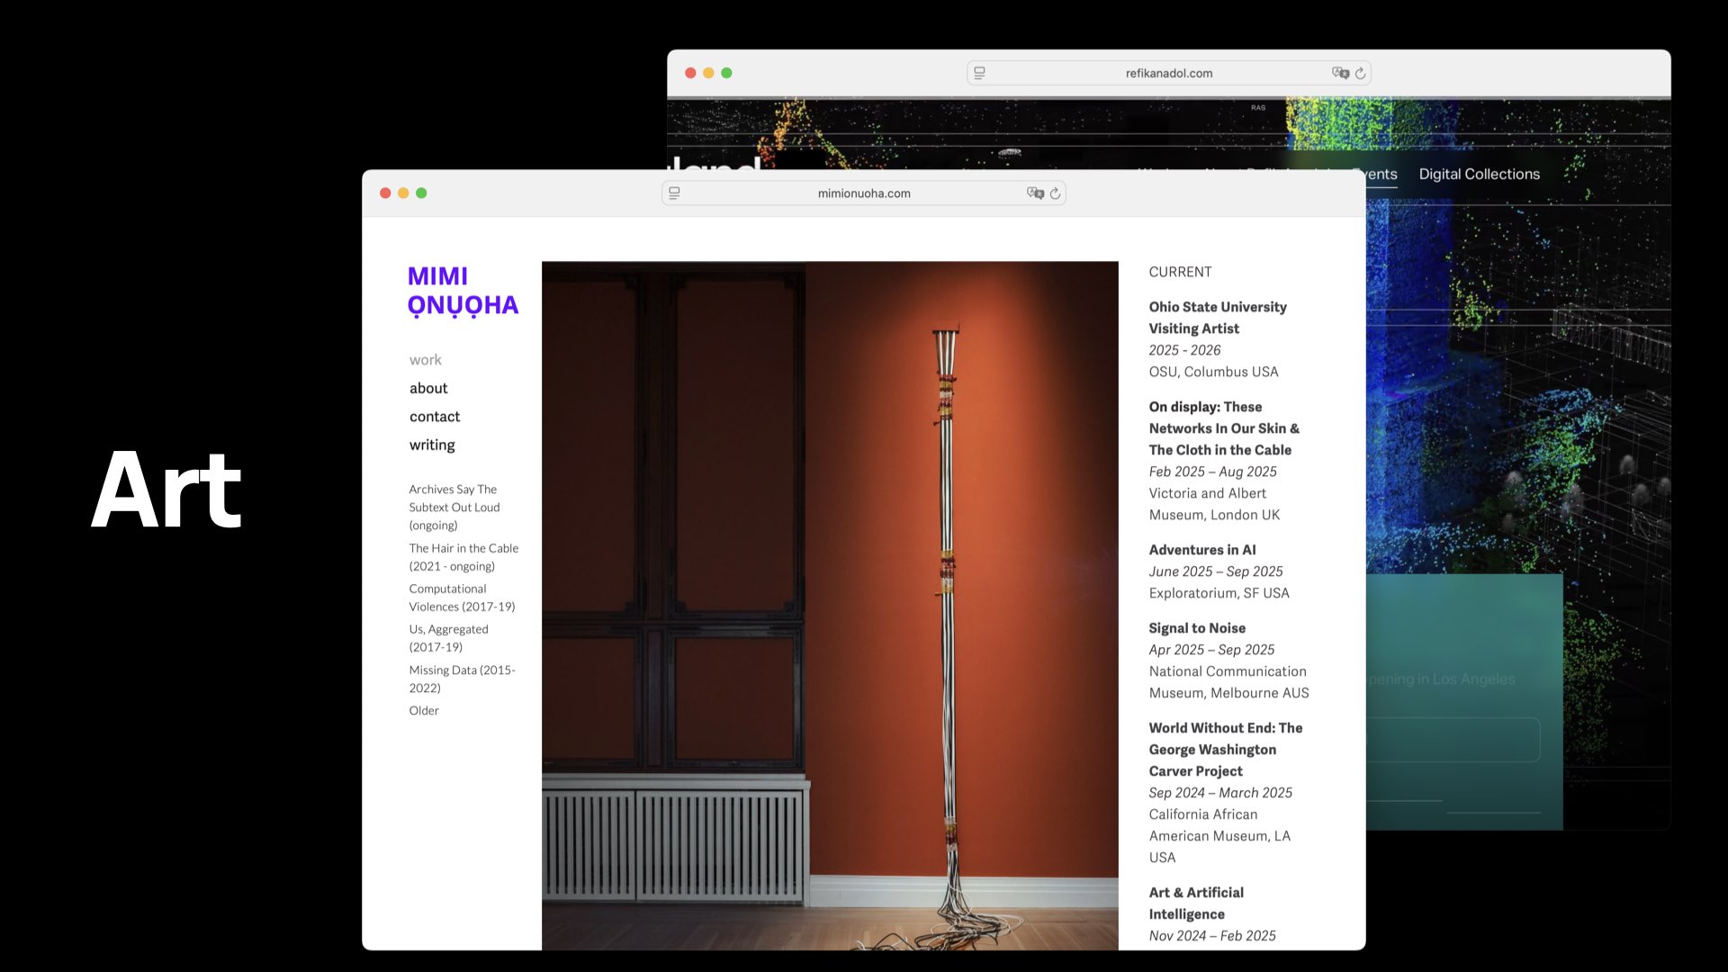The height and width of the screenshot is (972, 1728).
Task: Reload the refikanadol.com page
Action: coord(1360,73)
